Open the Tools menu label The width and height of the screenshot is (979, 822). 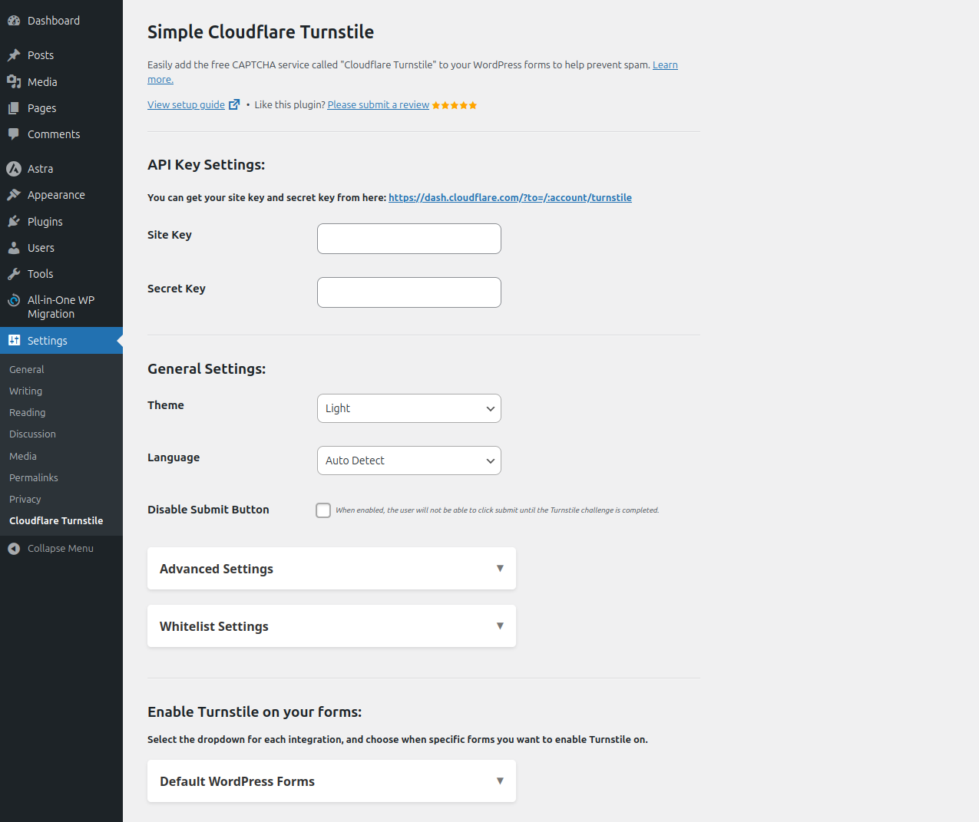tap(40, 274)
